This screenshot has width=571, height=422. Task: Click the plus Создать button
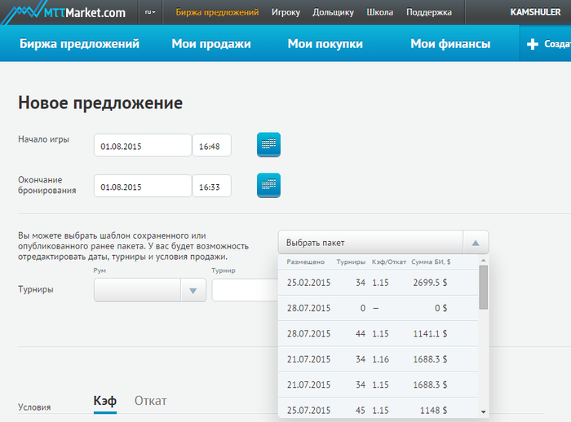546,44
